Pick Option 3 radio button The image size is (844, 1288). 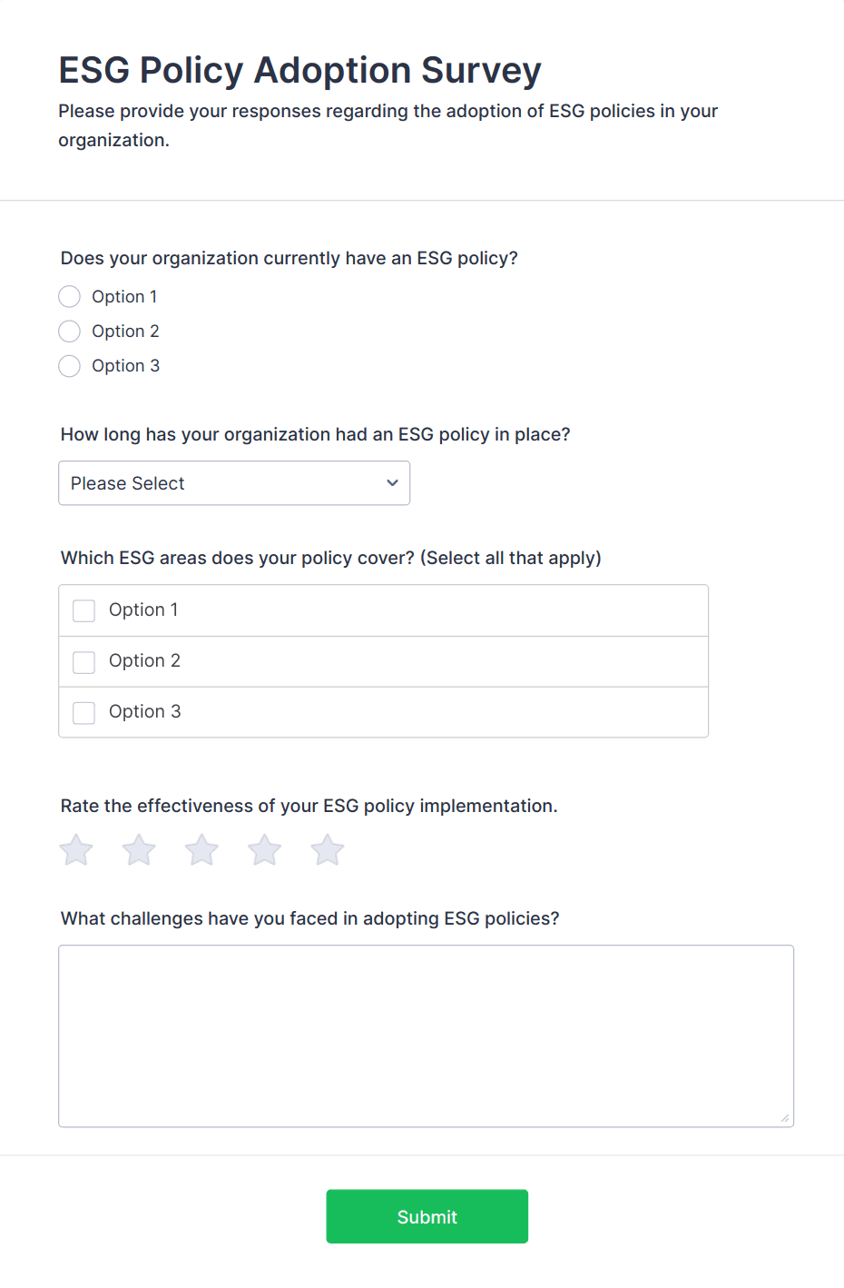click(x=70, y=366)
